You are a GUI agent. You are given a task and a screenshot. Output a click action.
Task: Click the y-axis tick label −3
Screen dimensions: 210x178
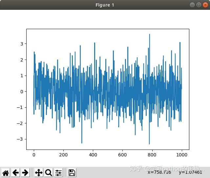pos(20,139)
